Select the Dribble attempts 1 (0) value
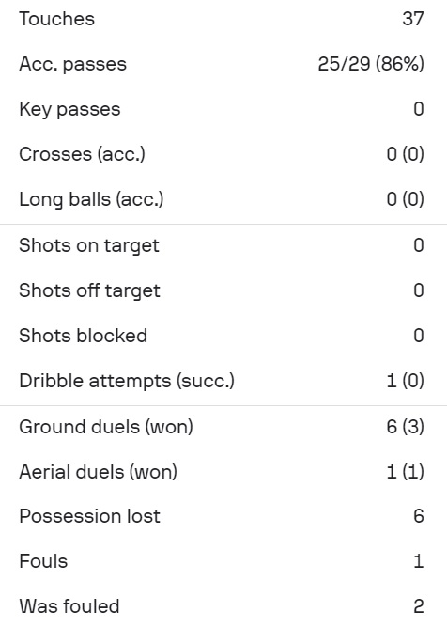Image resolution: width=447 pixels, height=628 pixels. click(x=405, y=381)
